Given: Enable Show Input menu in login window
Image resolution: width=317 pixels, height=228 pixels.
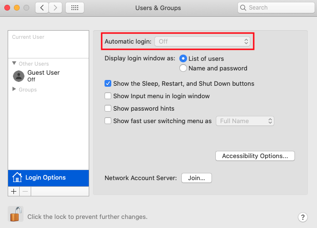Looking at the screenshot, I should point(108,96).
